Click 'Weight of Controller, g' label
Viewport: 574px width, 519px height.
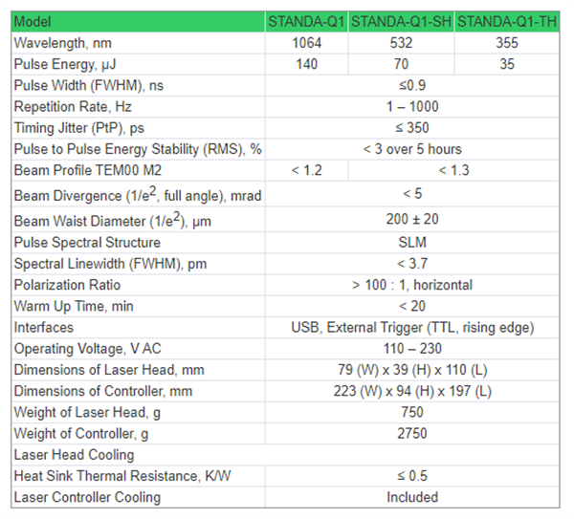coord(81,434)
